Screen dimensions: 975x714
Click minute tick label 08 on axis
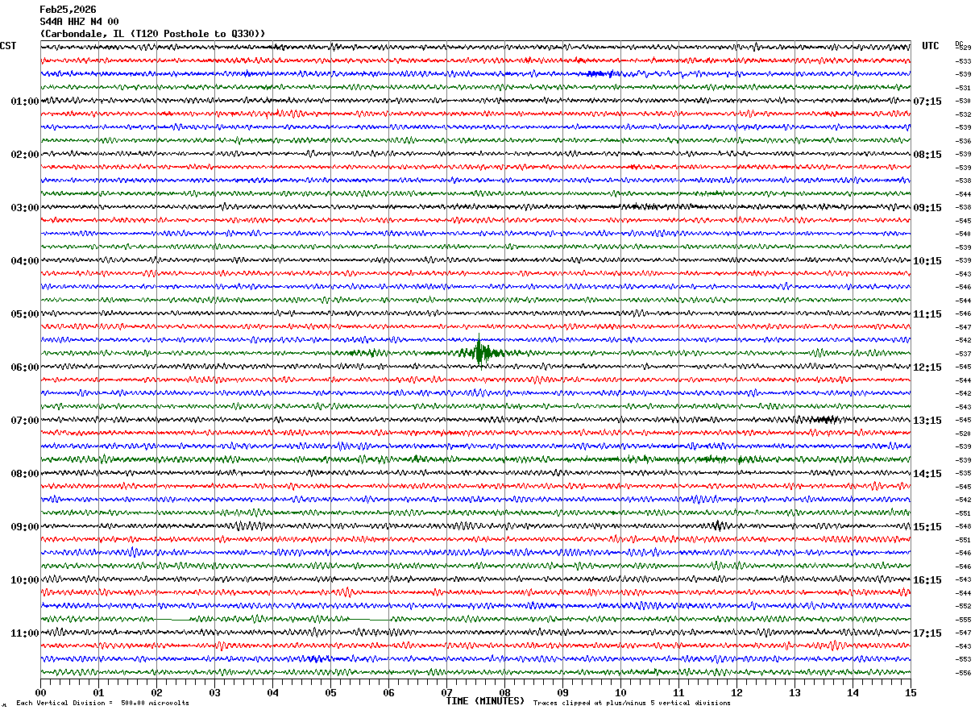pos(504,692)
